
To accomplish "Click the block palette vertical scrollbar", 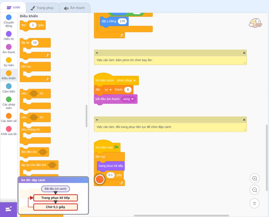I will 86,116.
